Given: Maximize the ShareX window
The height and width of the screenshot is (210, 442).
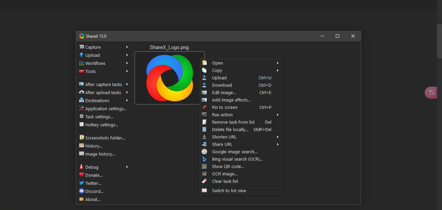Looking at the screenshot, I should 337,36.
